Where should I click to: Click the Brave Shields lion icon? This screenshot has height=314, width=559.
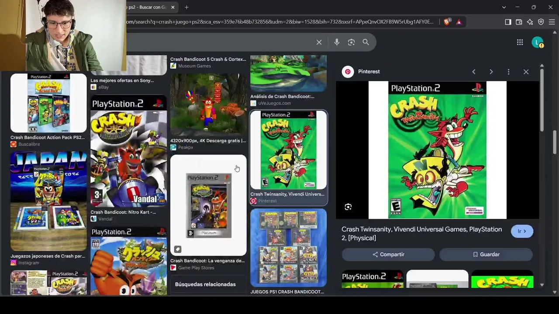[x=446, y=22]
